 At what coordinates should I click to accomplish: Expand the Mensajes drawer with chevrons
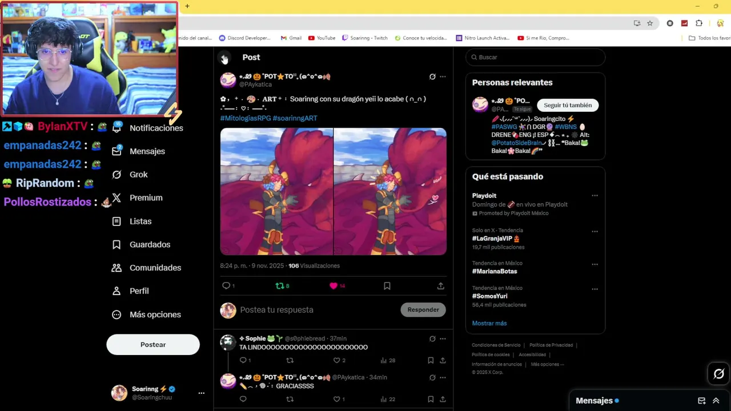point(716,401)
